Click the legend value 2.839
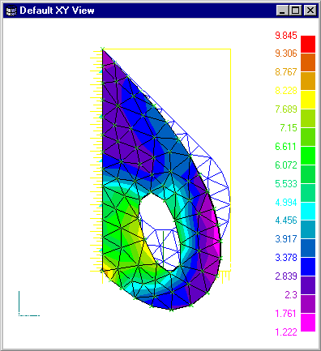Screen dimensions: 321x351 point(286,276)
